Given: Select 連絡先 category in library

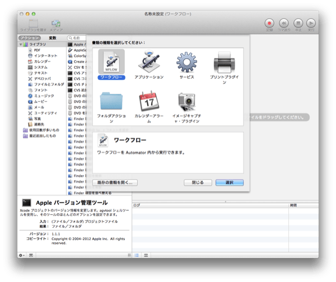Looking at the screenshot, I should pyautogui.click(x=39, y=124).
